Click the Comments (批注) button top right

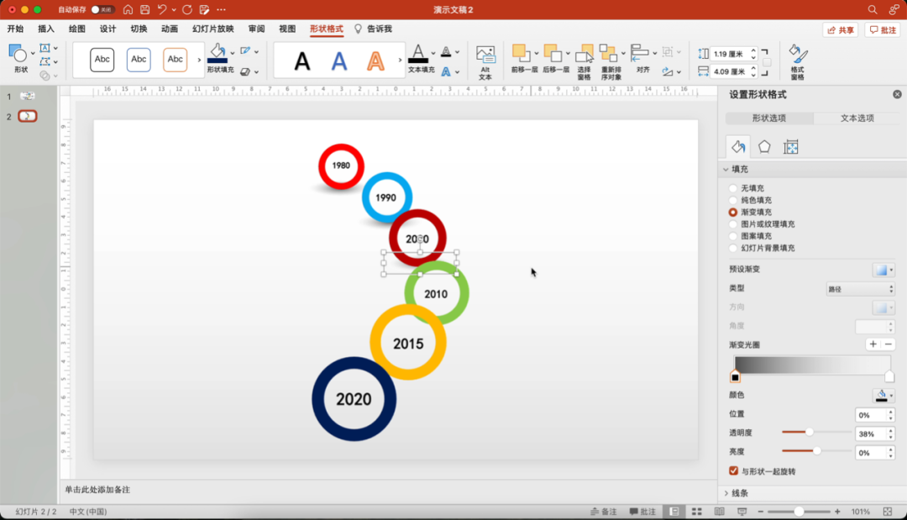883,30
